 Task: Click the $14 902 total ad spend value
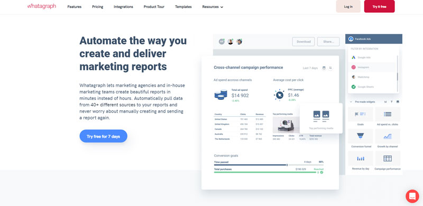[240, 95]
